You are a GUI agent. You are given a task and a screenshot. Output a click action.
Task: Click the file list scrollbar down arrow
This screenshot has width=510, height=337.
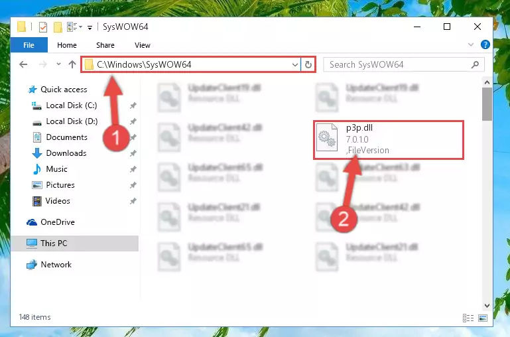(x=487, y=306)
